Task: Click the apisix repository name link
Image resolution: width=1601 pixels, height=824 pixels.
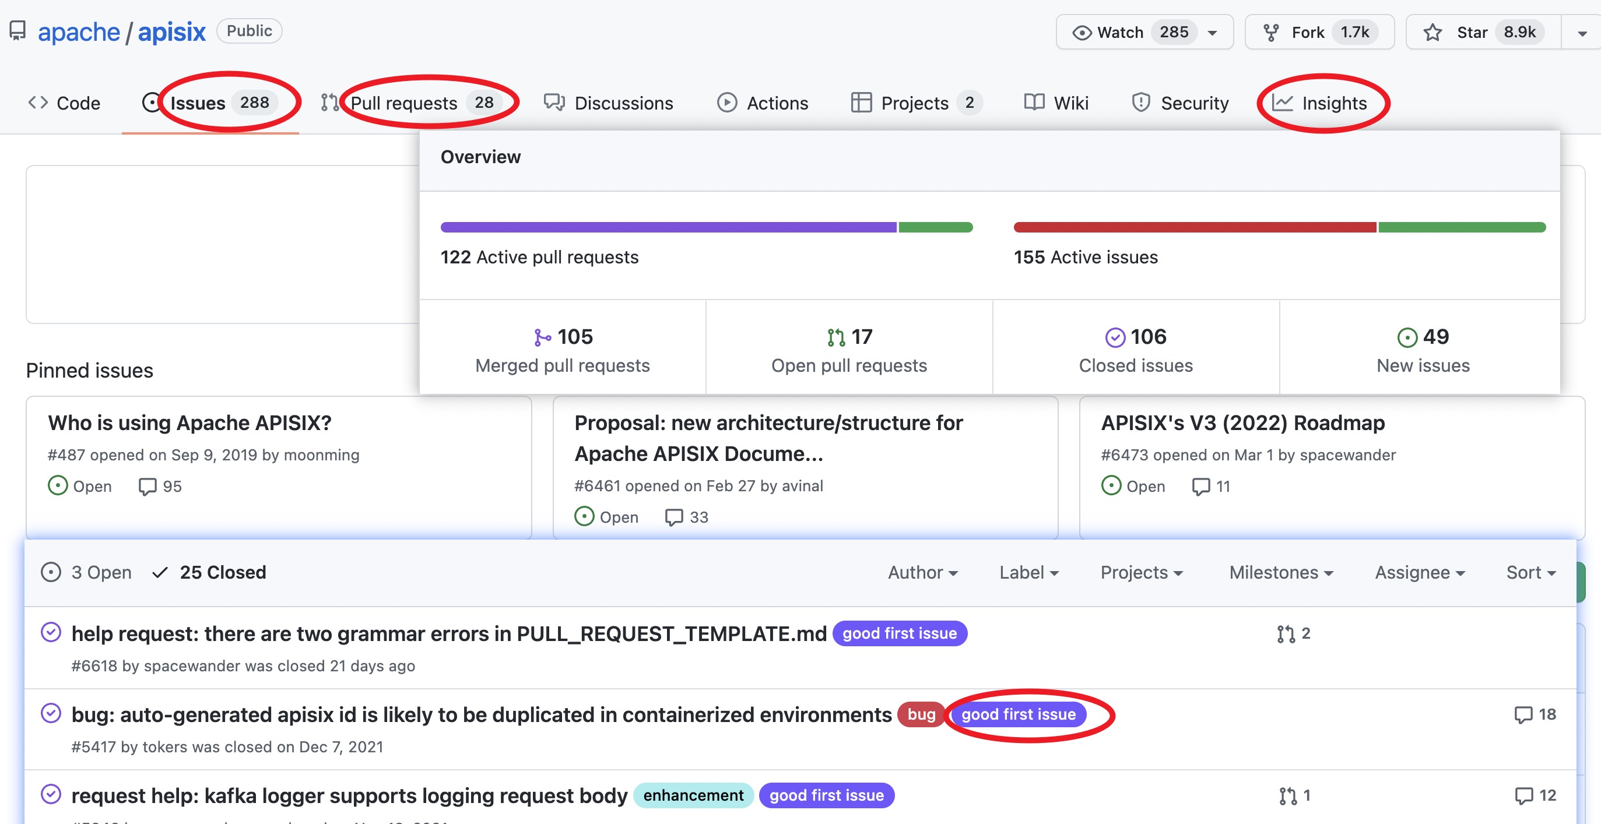Action: (x=171, y=31)
